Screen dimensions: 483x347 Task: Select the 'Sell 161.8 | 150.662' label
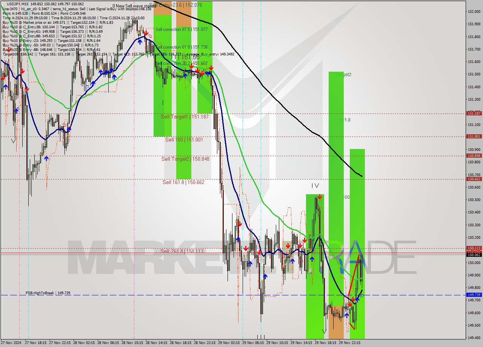pos(183,182)
